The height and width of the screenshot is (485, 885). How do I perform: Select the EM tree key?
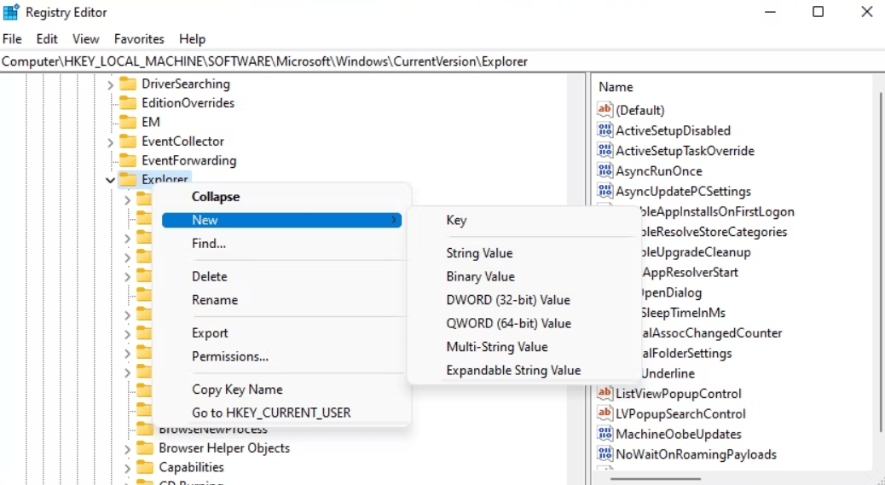[x=151, y=123]
